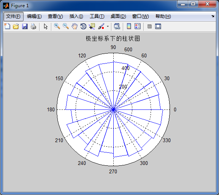Image resolution: width=219 pixels, height=195 pixels.
Task: Insert Colorbar using toolbar icon
Action: point(129,26)
